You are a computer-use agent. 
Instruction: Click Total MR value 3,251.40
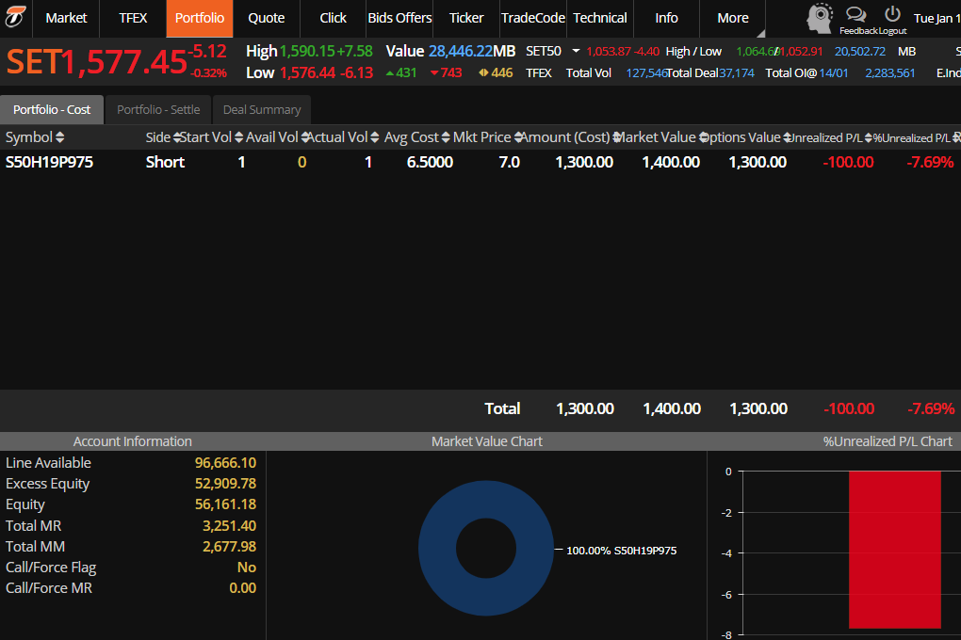(229, 525)
